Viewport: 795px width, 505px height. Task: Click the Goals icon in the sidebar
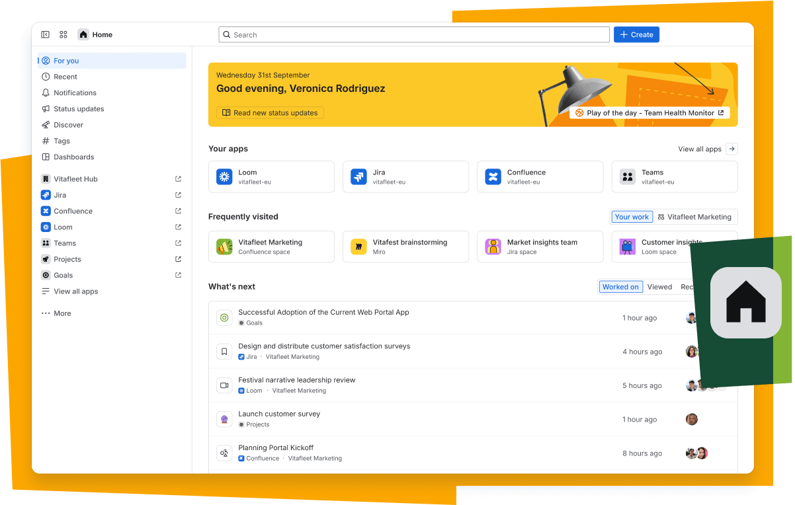pos(46,276)
